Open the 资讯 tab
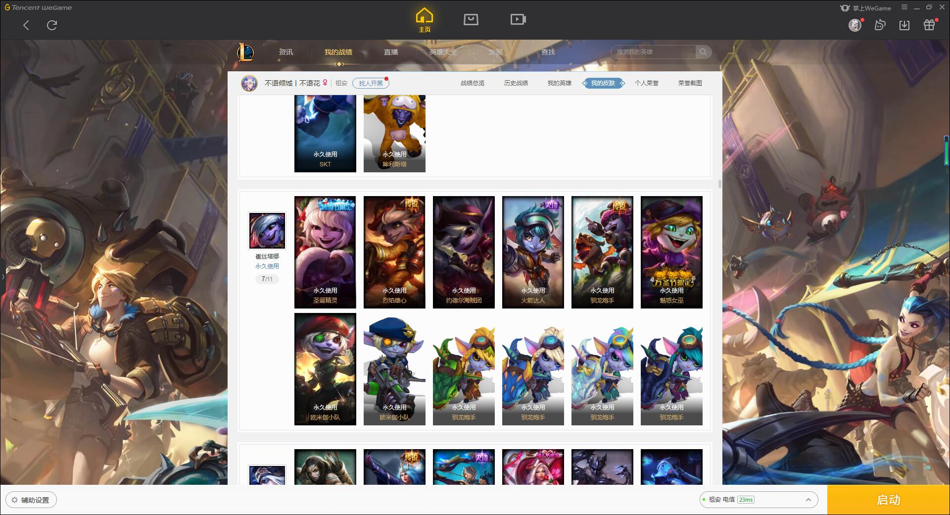 [286, 52]
